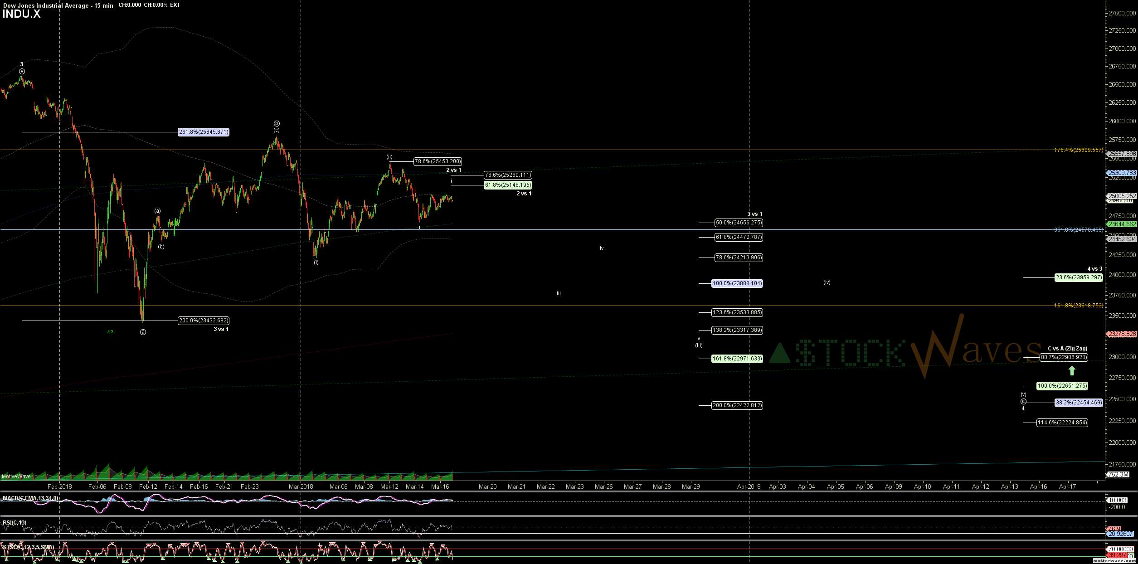
Task: Click the 123.6%(23533.885) extension label
Action: [737, 312]
